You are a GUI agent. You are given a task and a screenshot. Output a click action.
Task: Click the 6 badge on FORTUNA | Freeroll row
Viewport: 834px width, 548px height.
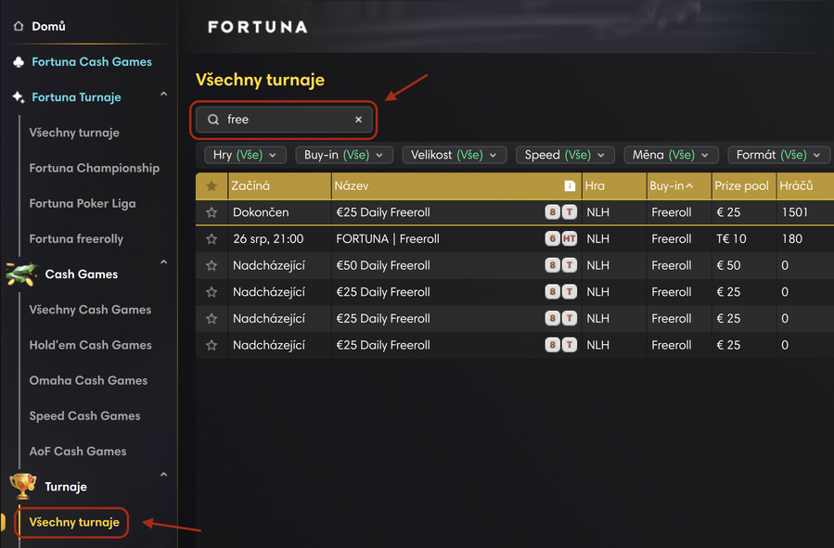coord(553,238)
